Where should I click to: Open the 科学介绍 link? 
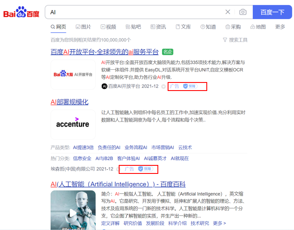(x=177, y=223)
